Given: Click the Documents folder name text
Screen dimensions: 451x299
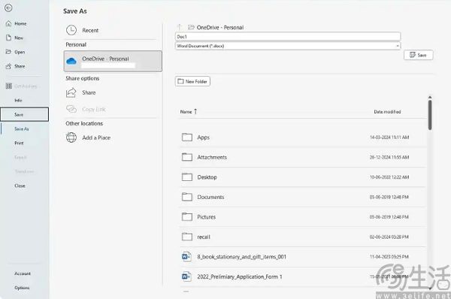Looking at the screenshot, I should [x=210, y=197].
